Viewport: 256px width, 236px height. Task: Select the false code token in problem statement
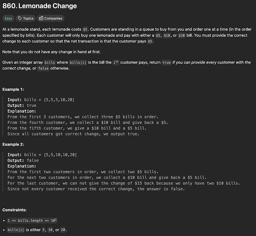click(x=44, y=68)
